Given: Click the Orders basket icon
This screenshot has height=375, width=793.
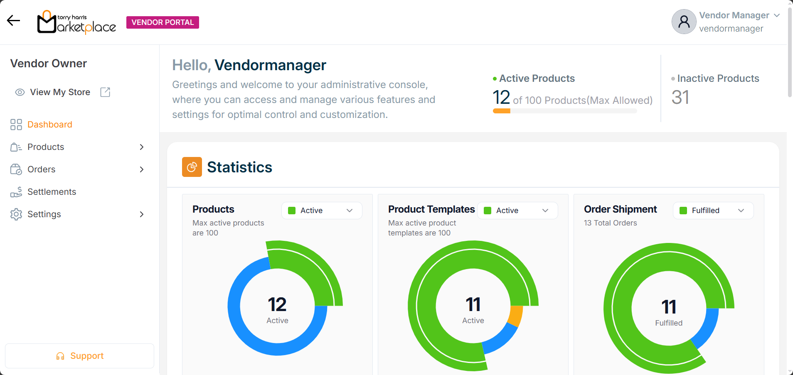Looking at the screenshot, I should point(16,169).
